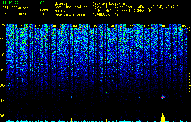Click the Observer label
The height and width of the screenshot is (122, 191).
(x=62, y=3)
